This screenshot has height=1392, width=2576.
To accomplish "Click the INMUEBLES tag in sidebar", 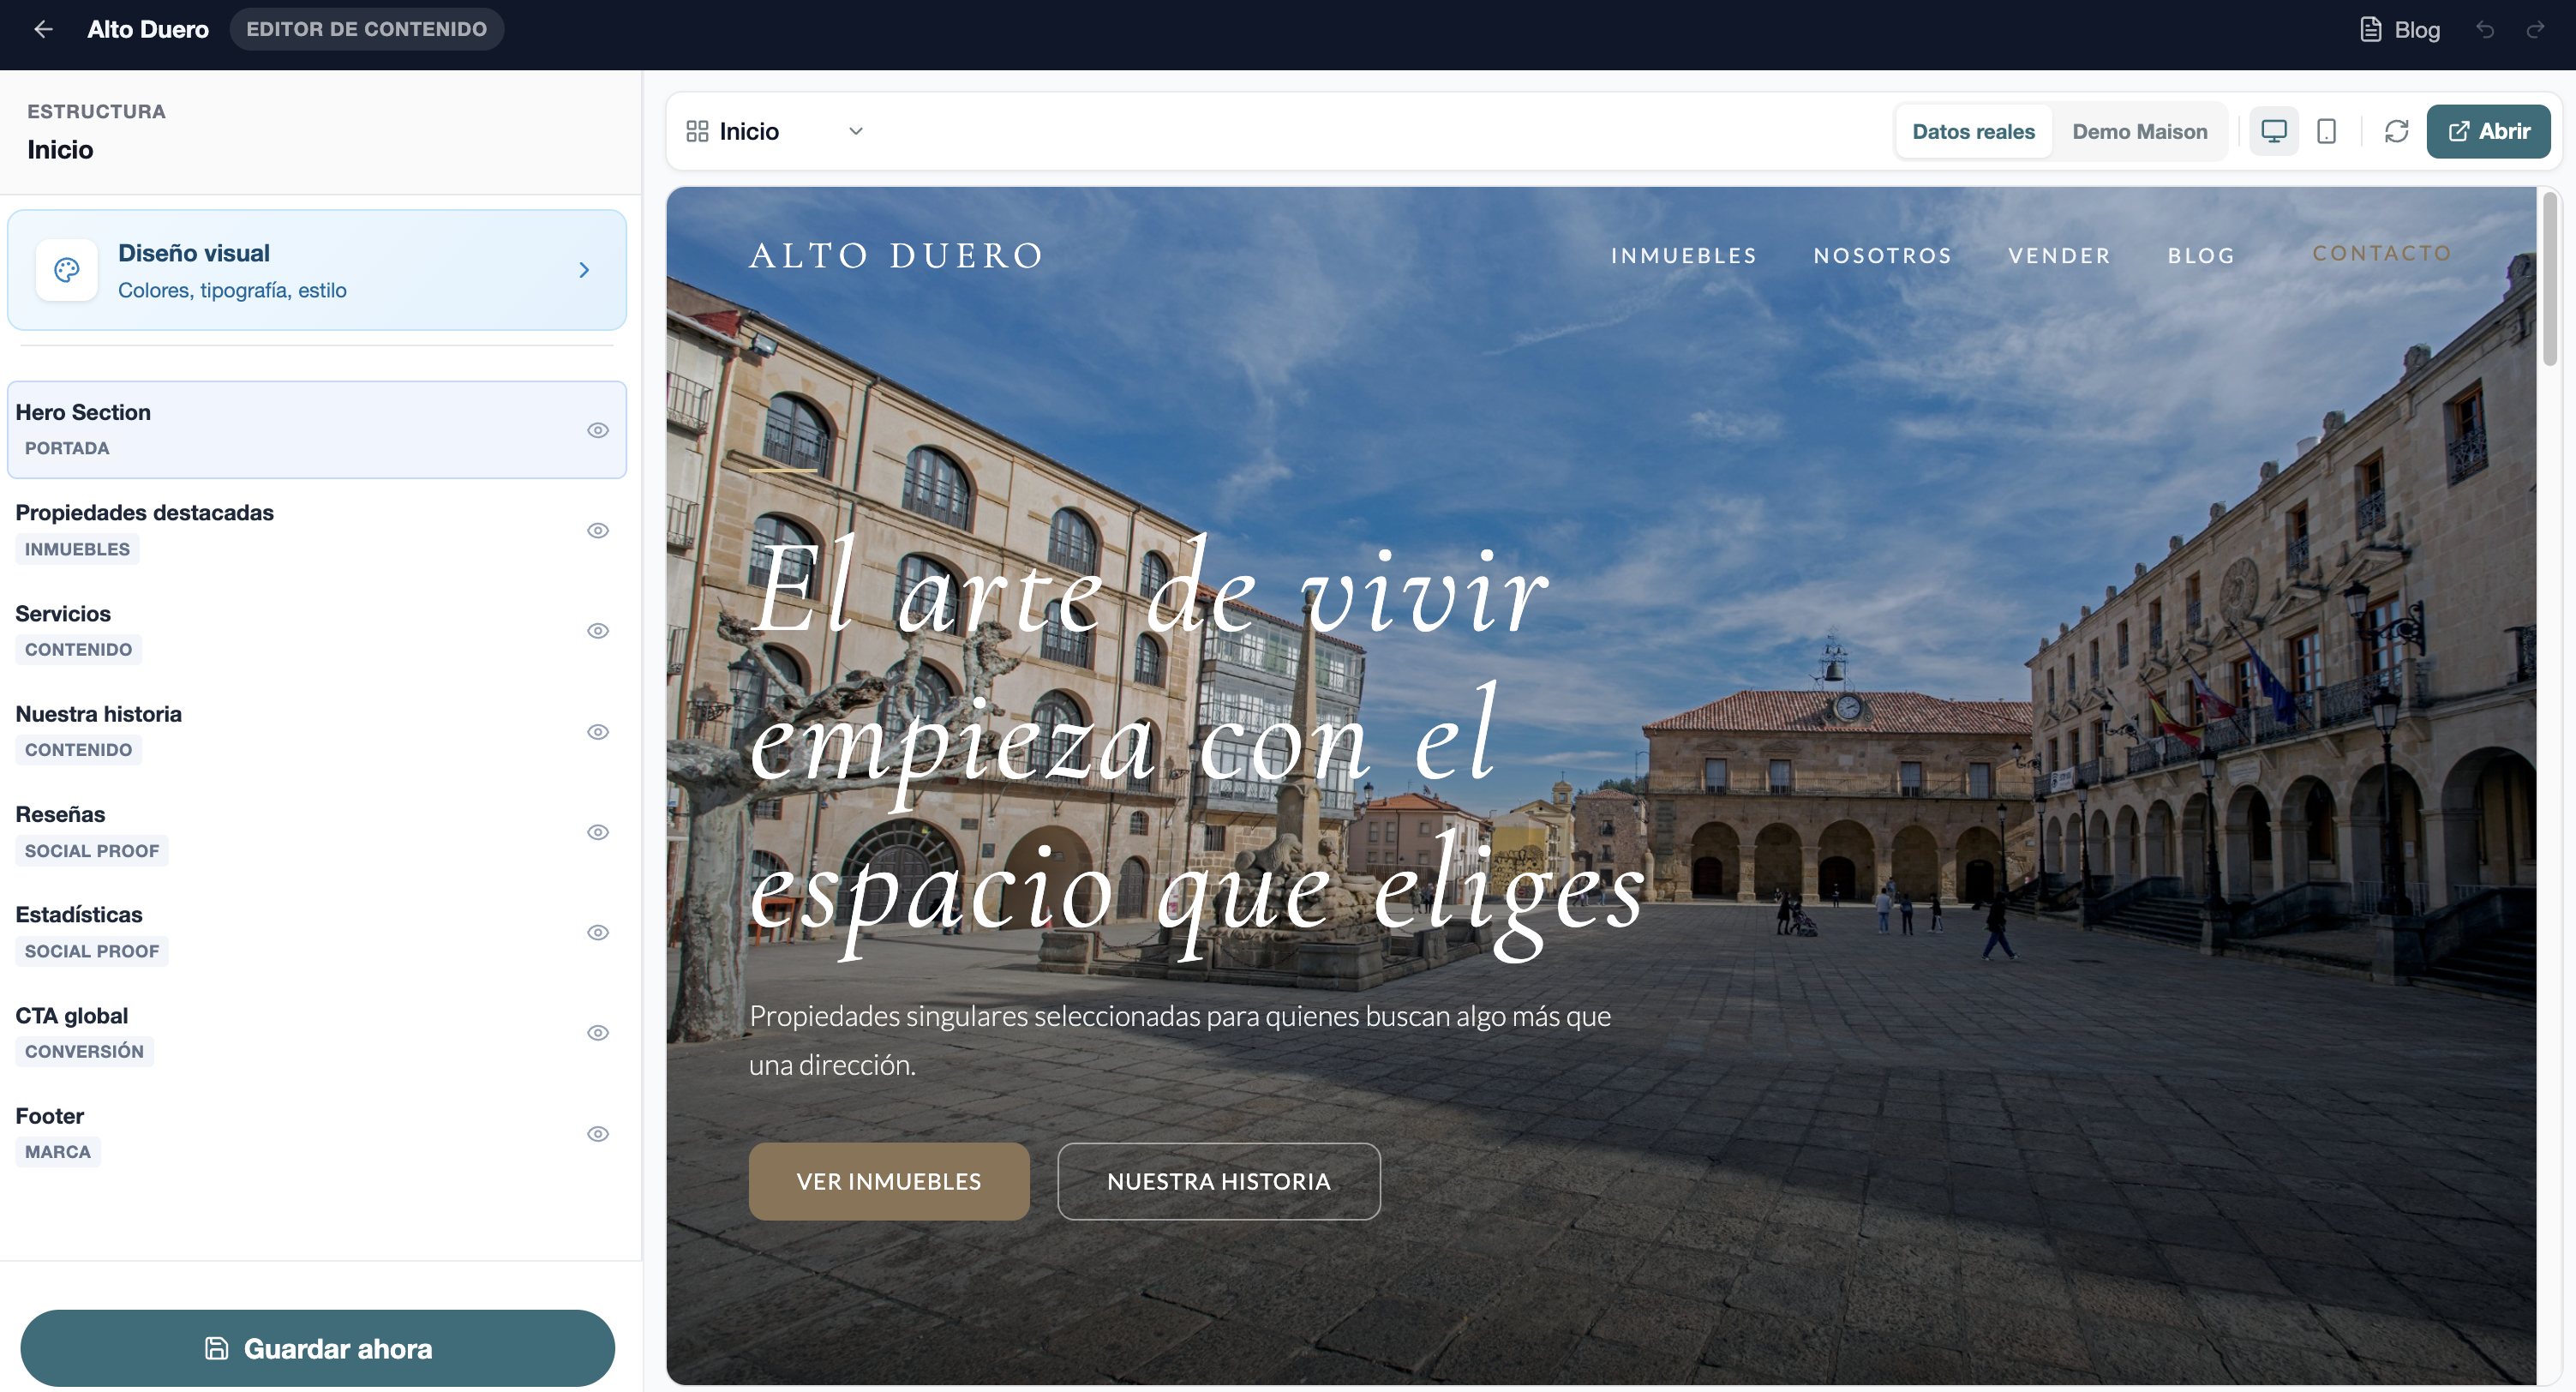I will coord(77,549).
